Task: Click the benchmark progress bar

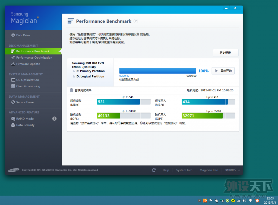Action: tap(158, 71)
